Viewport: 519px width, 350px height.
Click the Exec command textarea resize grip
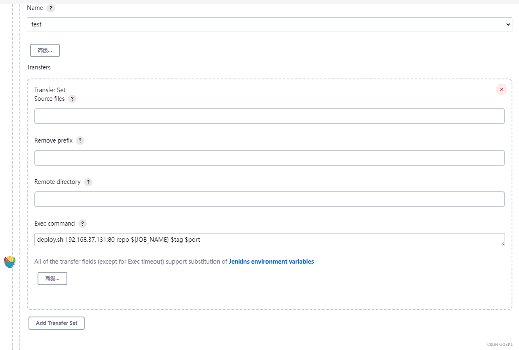coord(502,244)
